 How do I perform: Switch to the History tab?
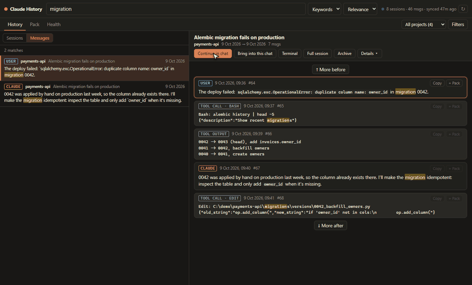coord(15,24)
